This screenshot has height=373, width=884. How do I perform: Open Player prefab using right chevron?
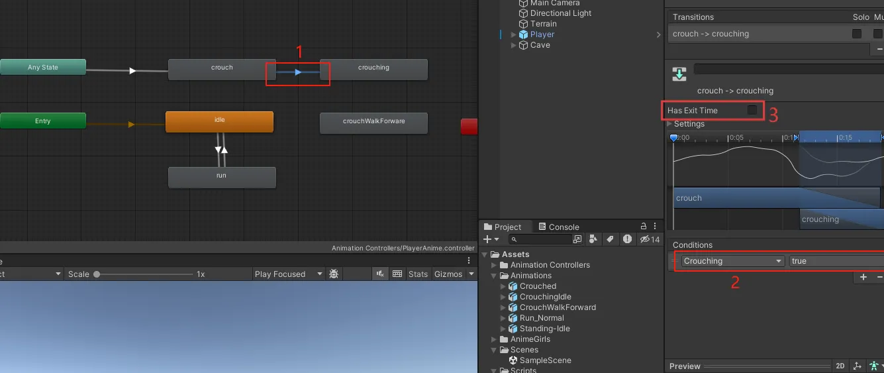pos(658,34)
